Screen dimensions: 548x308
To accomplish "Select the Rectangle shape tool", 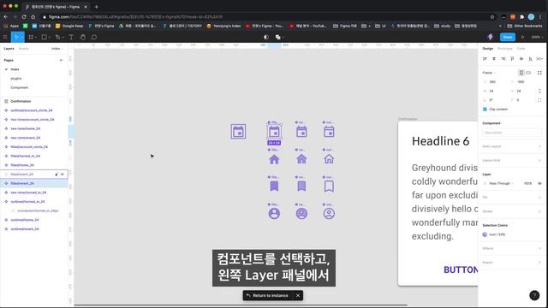I will pos(45,37).
